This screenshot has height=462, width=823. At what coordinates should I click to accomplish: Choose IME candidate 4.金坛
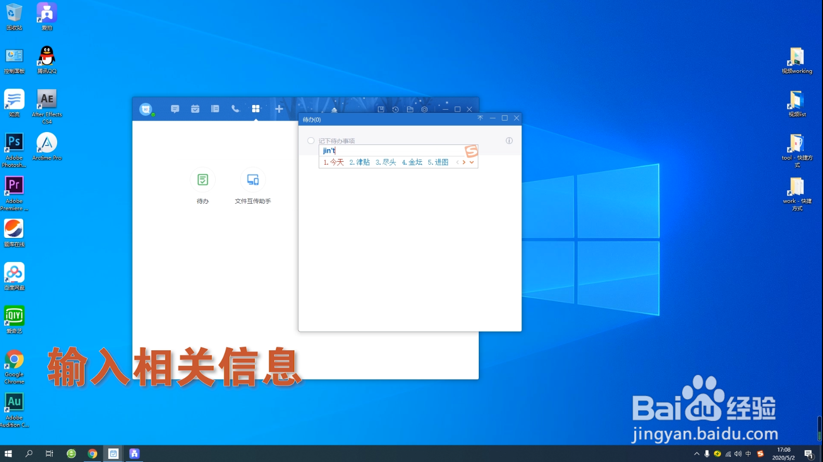pyautogui.click(x=412, y=162)
